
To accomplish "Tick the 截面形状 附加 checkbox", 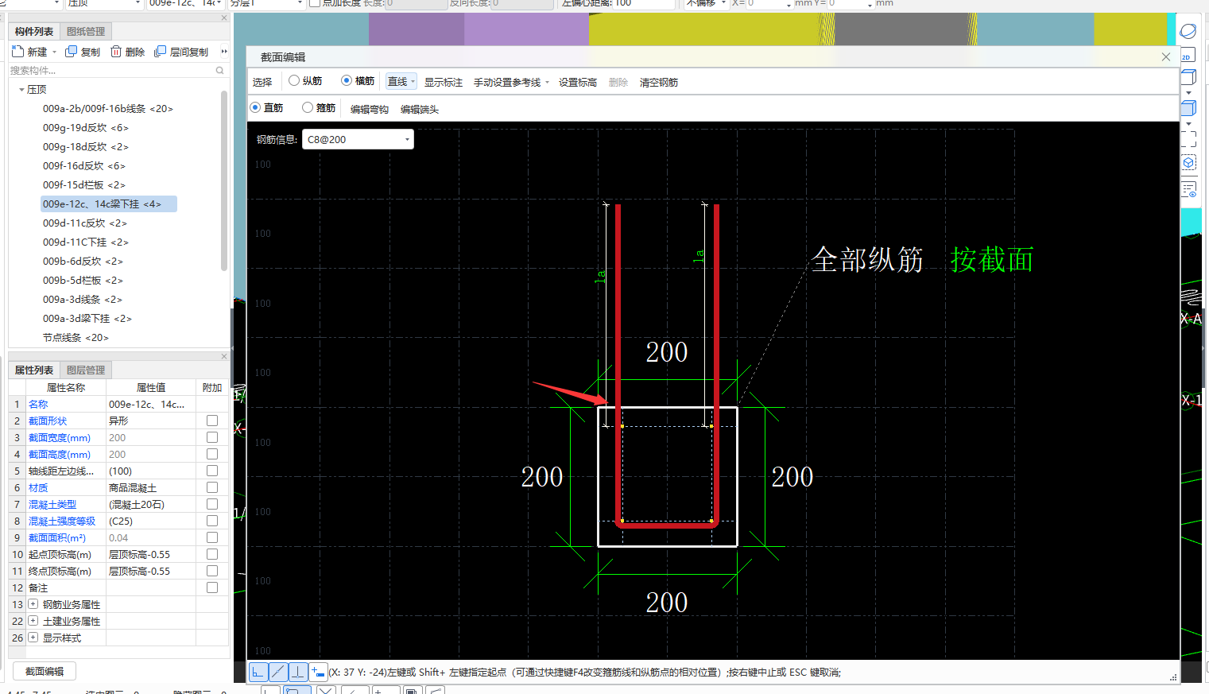I will 212,421.
